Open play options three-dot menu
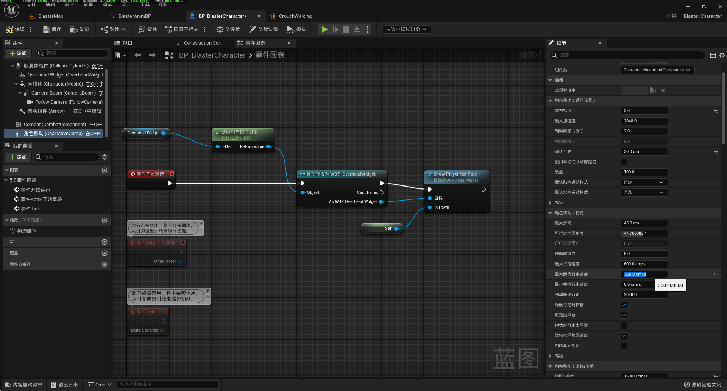The height and width of the screenshot is (391, 727). 367,30
